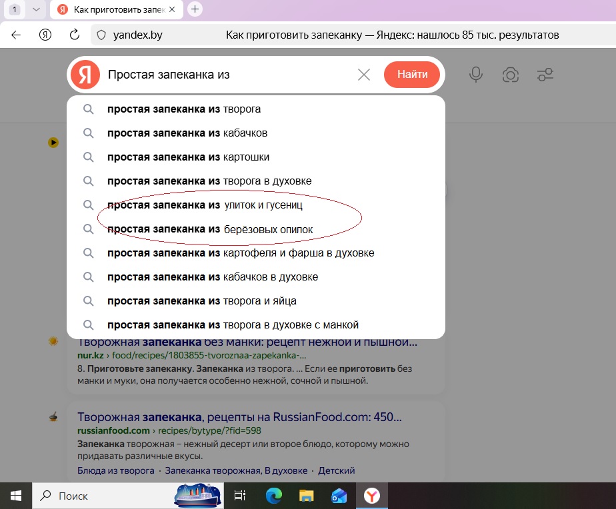Image resolution: width=616 pixels, height=509 pixels.
Task: Open a new tab with plus button
Action: pos(195,9)
